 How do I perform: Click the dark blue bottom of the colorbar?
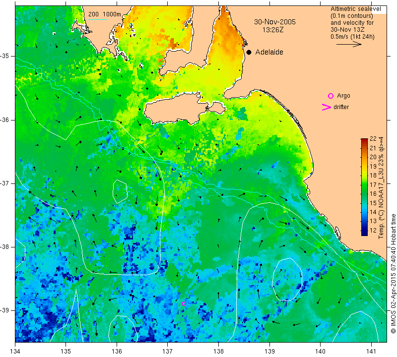click(364, 234)
